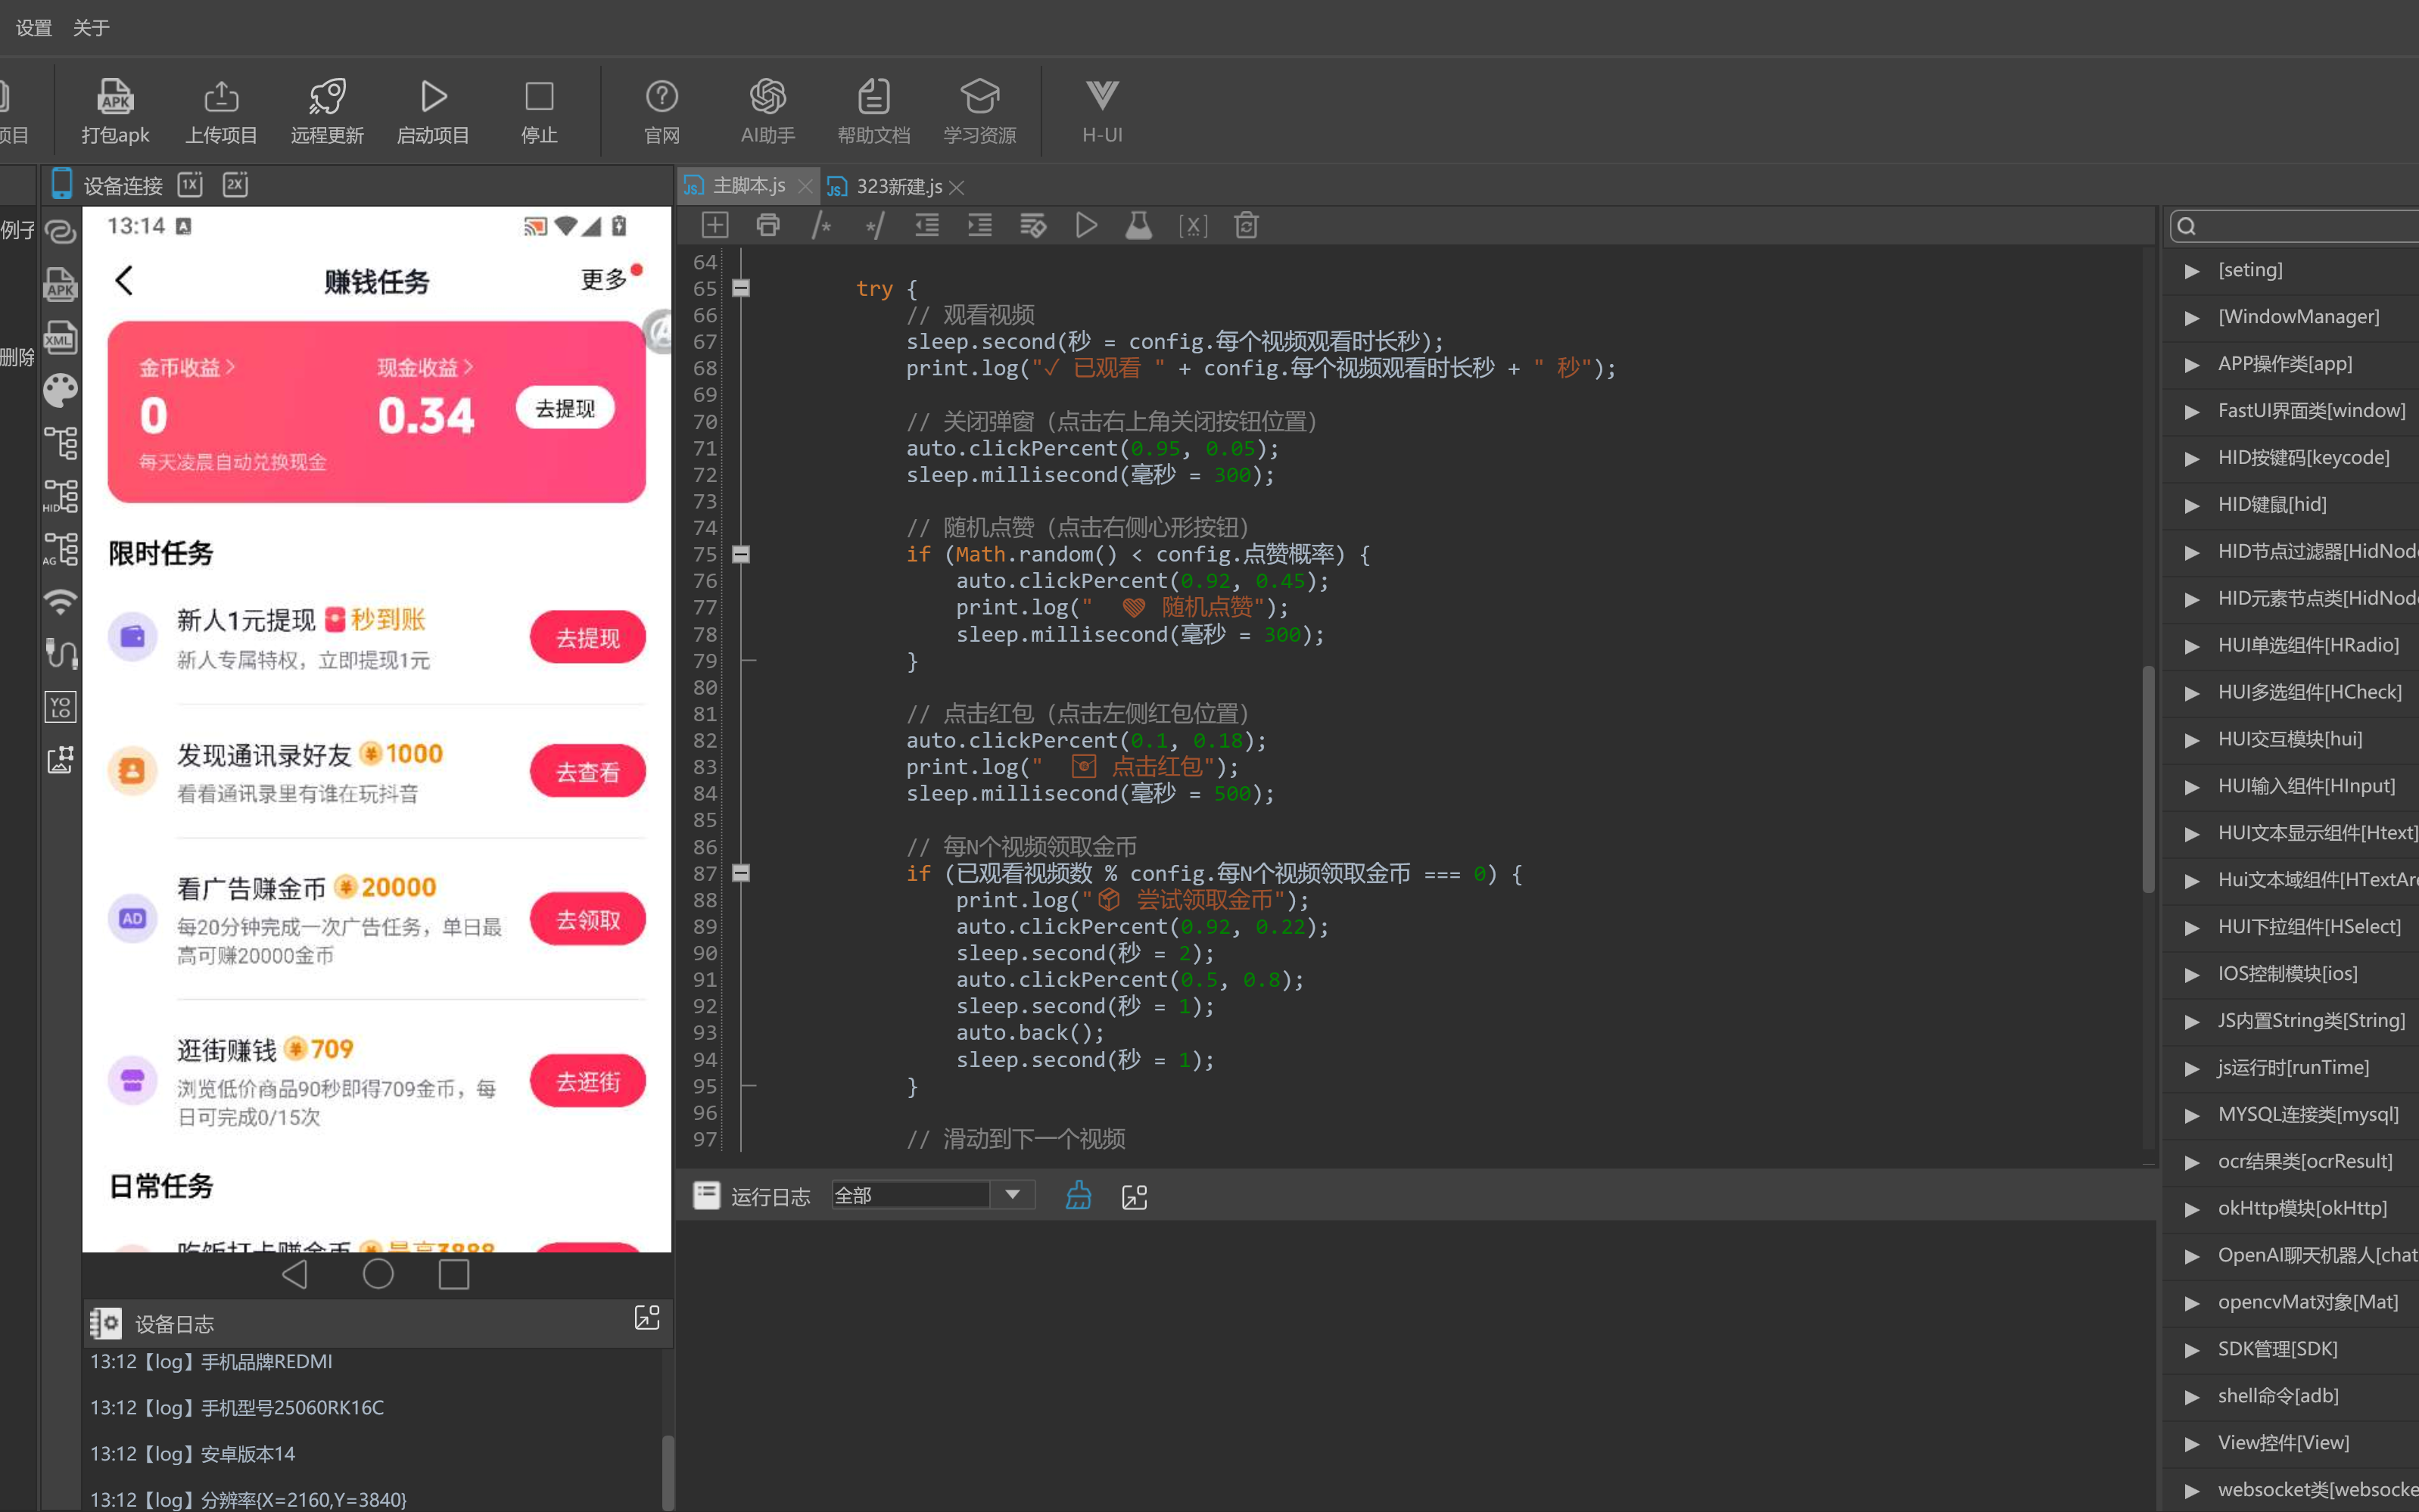Run script using editor play icon

(1086, 226)
